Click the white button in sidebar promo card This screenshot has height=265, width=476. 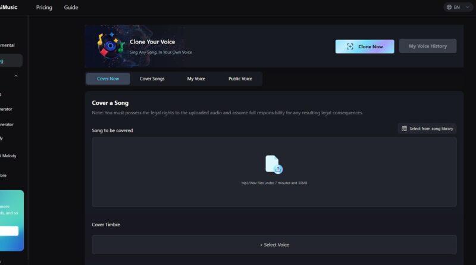pos(9,231)
